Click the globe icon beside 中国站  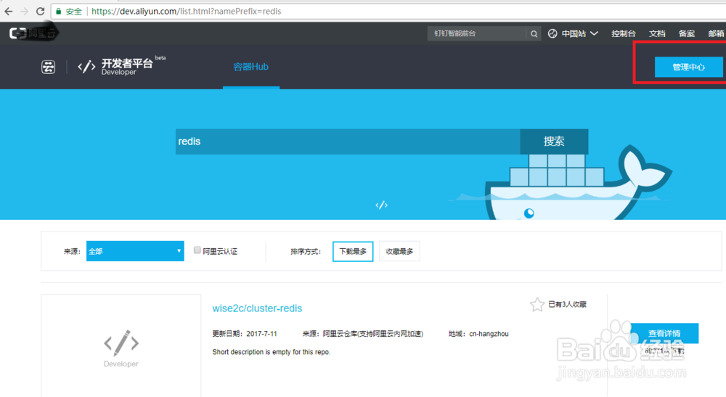(x=552, y=33)
